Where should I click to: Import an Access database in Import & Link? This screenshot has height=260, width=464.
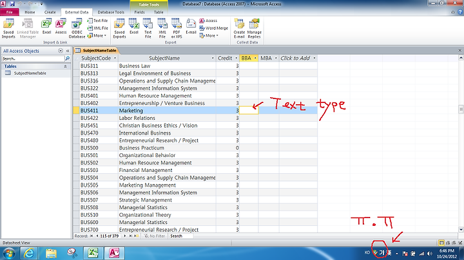tap(61, 26)
